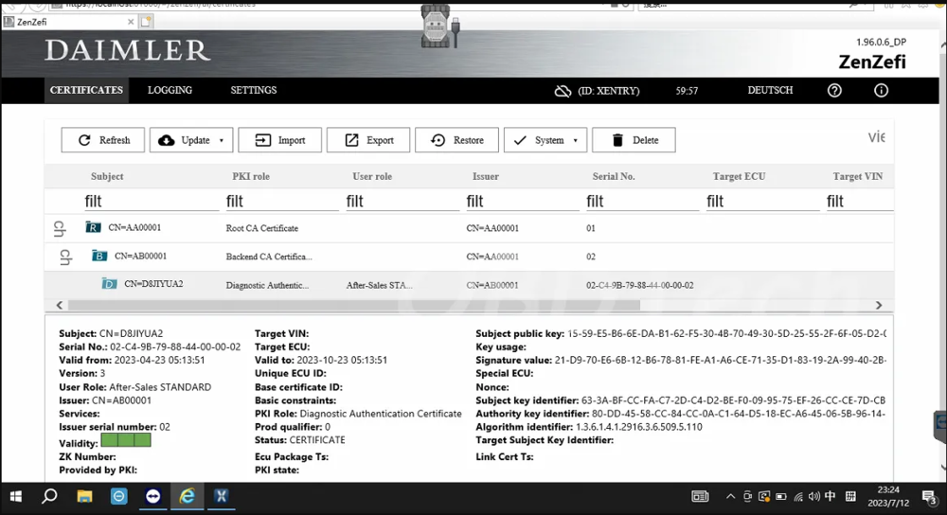Image resolution: width=947 pixels, height=515 pixels.
Task: Click the cloud offline status icon
Action: 563,91
